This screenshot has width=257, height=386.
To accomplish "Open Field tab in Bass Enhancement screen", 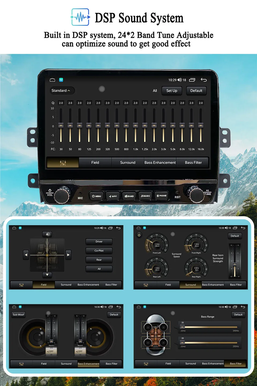I will pyautogui.click(x=44, y=364).
